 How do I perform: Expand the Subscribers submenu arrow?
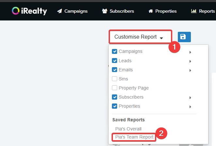click(x=190, y=97)
